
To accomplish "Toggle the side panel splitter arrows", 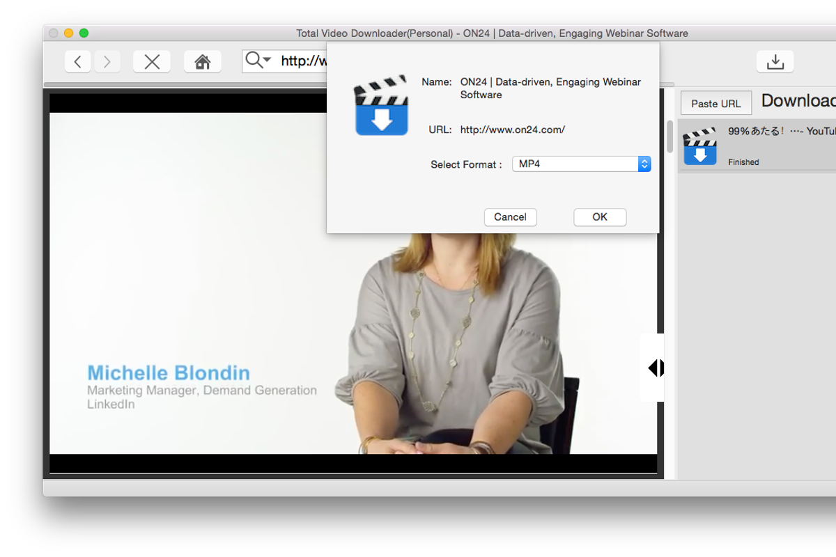I will pyautogui.click(x=656, y=368).
